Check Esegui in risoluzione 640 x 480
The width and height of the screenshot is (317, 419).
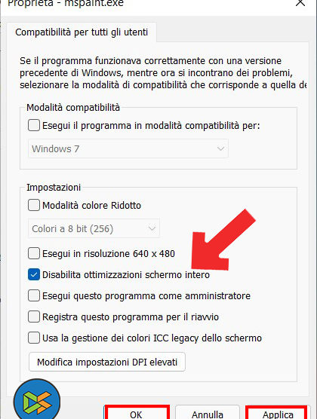34,253
